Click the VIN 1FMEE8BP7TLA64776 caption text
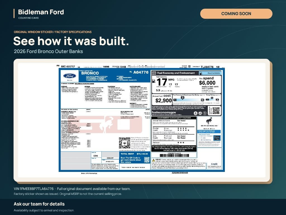 tap(34, 189)
